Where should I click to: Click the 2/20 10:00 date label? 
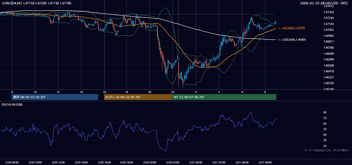click(35, 162)
